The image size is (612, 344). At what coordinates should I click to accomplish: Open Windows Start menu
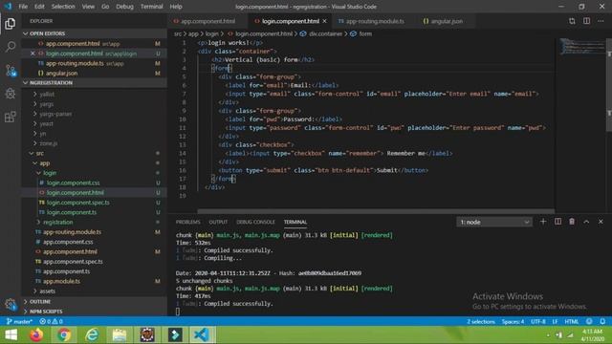(x=11, y=335)
